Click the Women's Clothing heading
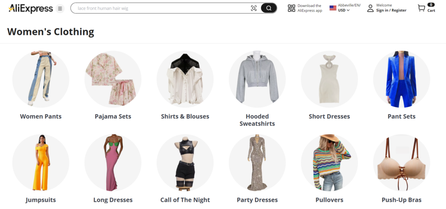The height and width of the screenshot is (209, 446). [x=51, y=32]
